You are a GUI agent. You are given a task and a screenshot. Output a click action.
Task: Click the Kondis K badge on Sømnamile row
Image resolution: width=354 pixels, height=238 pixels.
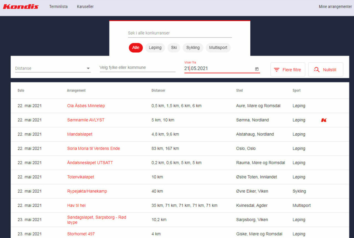324,120
